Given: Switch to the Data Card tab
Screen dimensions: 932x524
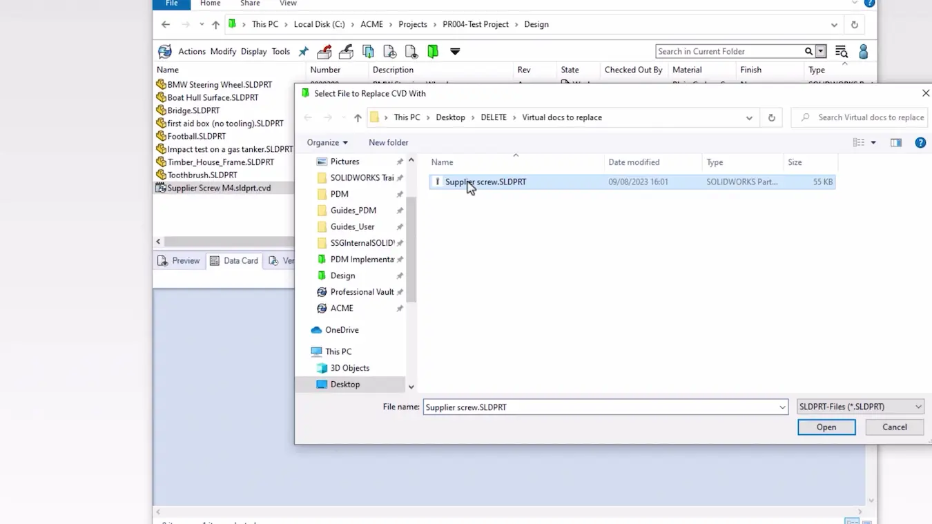Looking at the screenshot, I should 234,260.
